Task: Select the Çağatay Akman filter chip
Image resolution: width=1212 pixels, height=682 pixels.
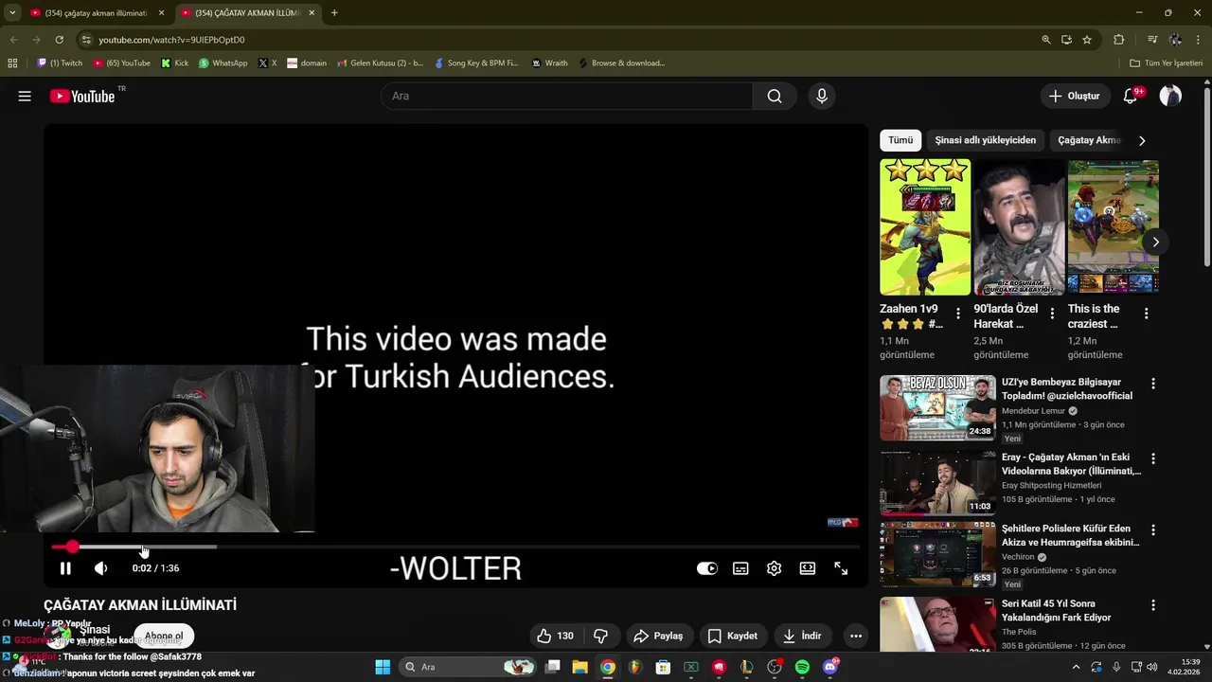Action: (x=1088, y=140)
